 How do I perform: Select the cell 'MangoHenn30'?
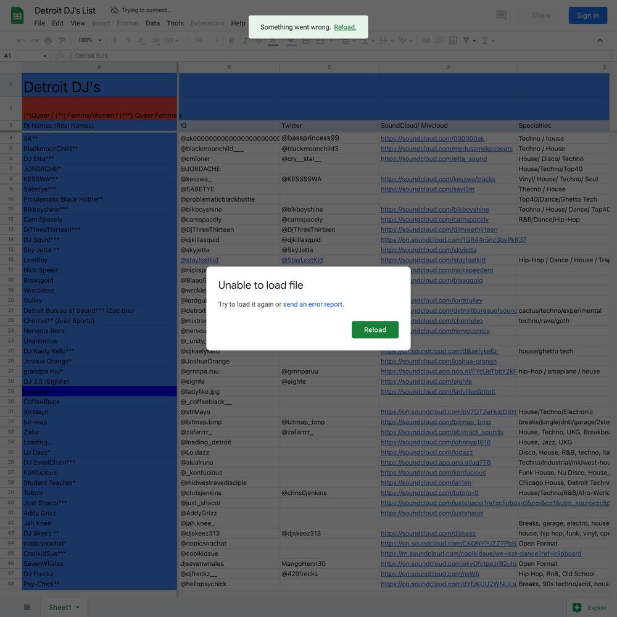tap(329, 563)
